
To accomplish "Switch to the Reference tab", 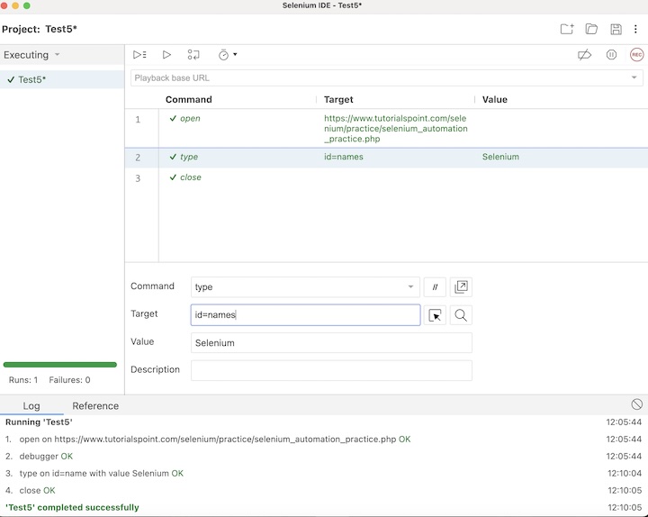I will (95, 406).
